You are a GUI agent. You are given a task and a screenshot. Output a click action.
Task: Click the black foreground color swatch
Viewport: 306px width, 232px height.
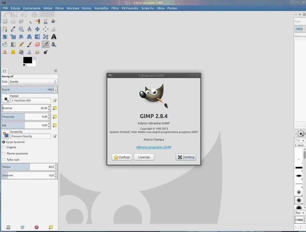coord(27,60)
